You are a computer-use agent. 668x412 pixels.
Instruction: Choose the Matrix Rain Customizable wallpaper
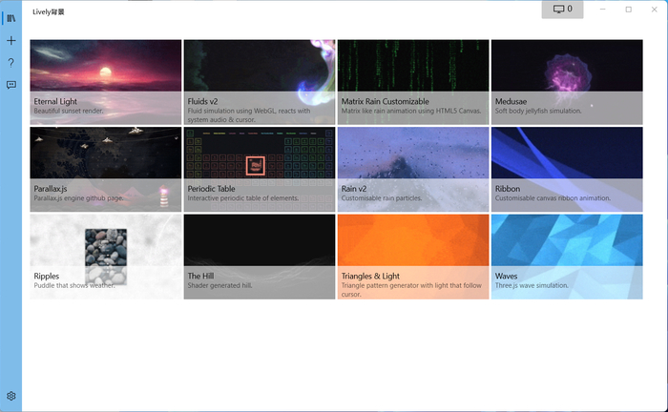click(413, 81)
